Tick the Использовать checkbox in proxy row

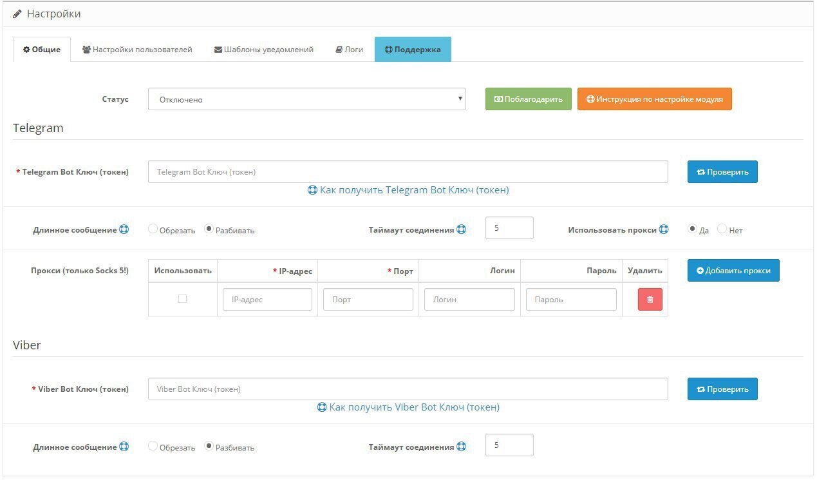[x=182, y=299]
